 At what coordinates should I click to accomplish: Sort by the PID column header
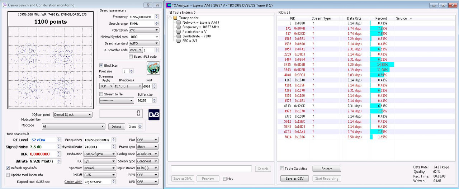pyautogui.click(x=293, y=18)
